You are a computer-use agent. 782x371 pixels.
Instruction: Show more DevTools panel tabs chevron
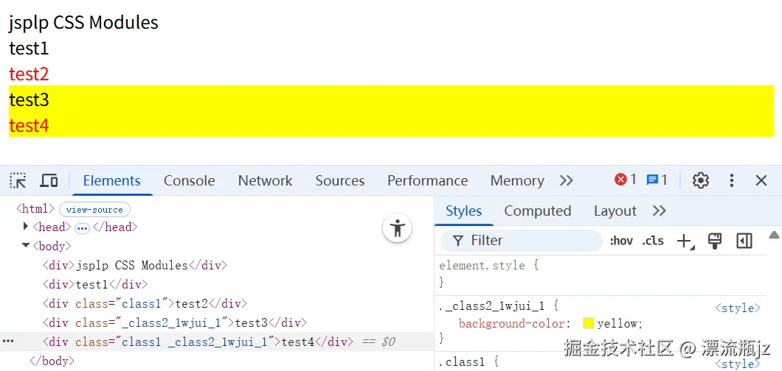click(567, 180)
